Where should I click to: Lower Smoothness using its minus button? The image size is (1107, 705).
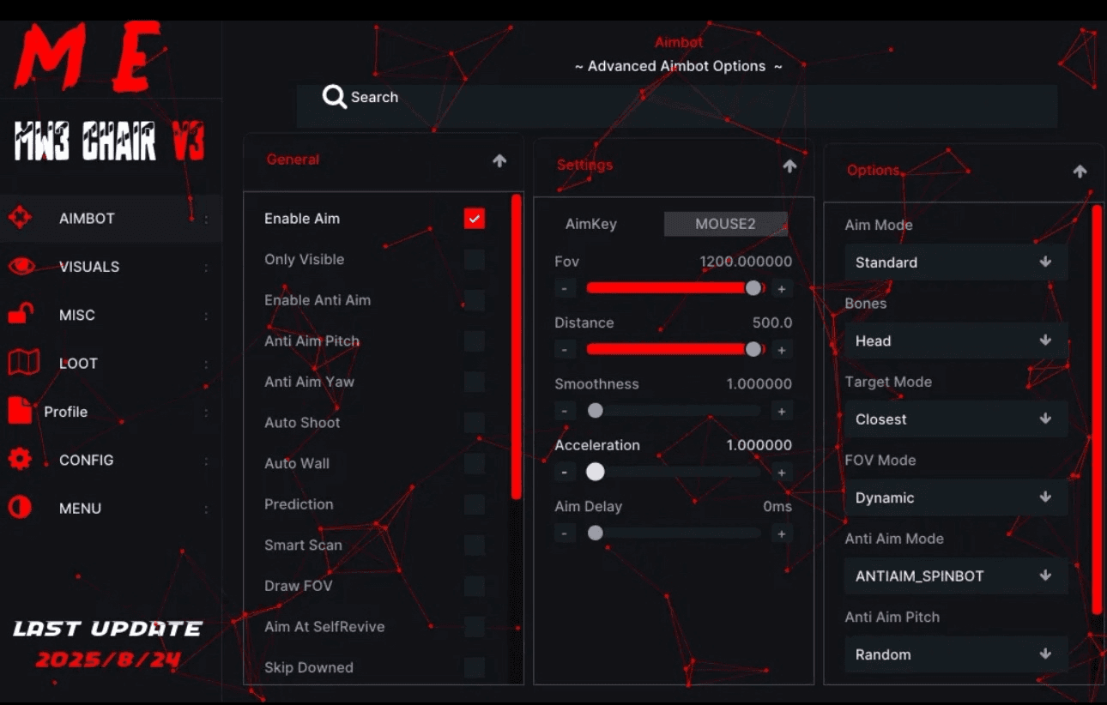coord(564,411)
